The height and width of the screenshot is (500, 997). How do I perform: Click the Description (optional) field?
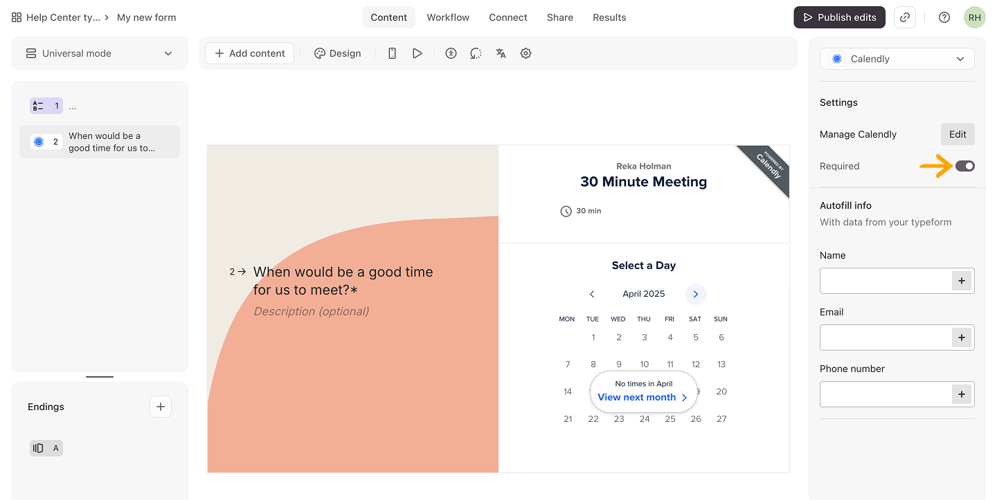(x=312, y=311)
